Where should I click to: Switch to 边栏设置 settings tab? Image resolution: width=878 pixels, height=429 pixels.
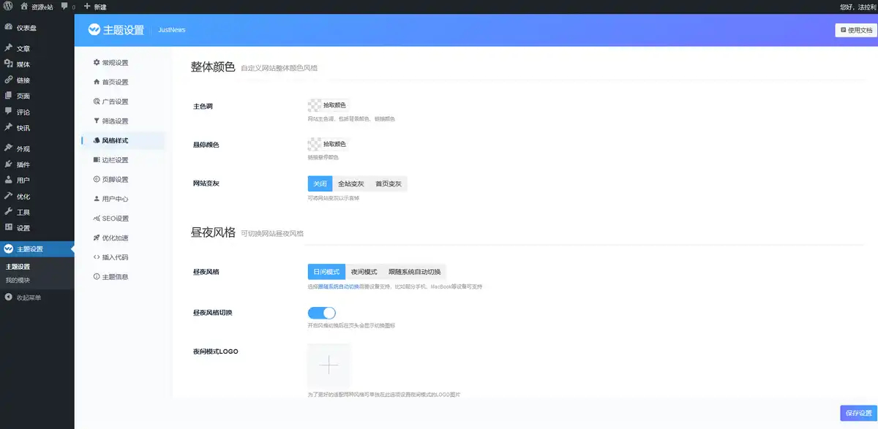[115, 160]
